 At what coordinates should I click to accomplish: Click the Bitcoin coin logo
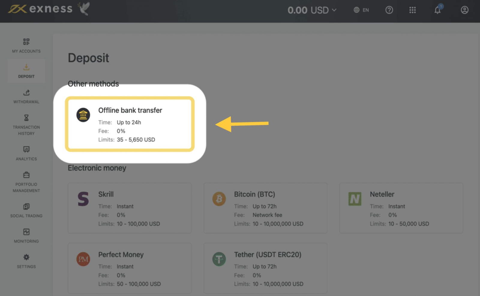click(x=219, y=199)
